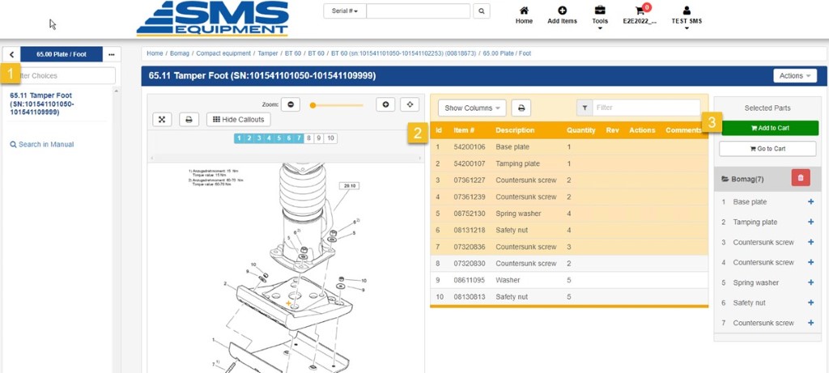This screenshot has width=829, height=373.
Task: Expand the diagram to fullscreen
Action: pyautogui.click(x=162, y=120)
